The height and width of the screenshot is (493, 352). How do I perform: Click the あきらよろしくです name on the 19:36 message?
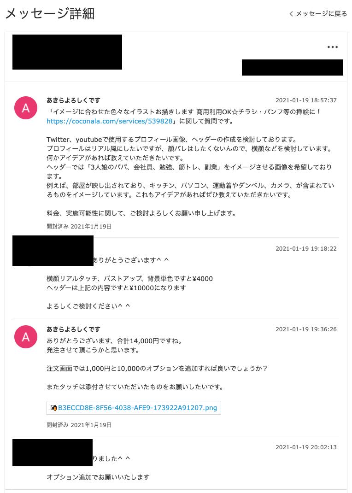click(x=73, y=329)
